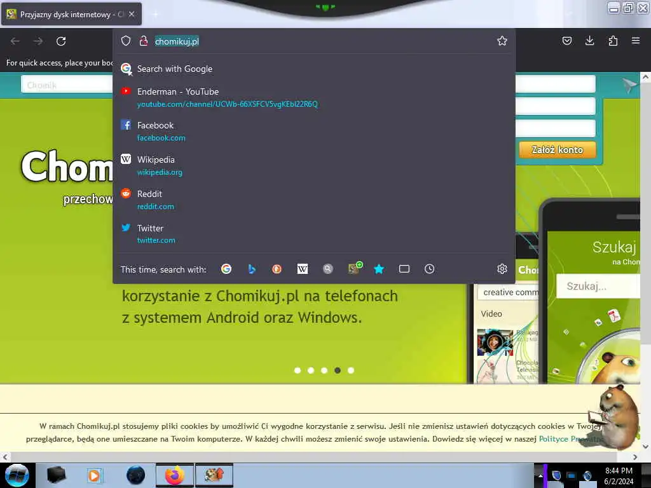This screenshot has width=651, height=488.
Task: Choose Search with Google suggestion
Action: coord(313,69)
